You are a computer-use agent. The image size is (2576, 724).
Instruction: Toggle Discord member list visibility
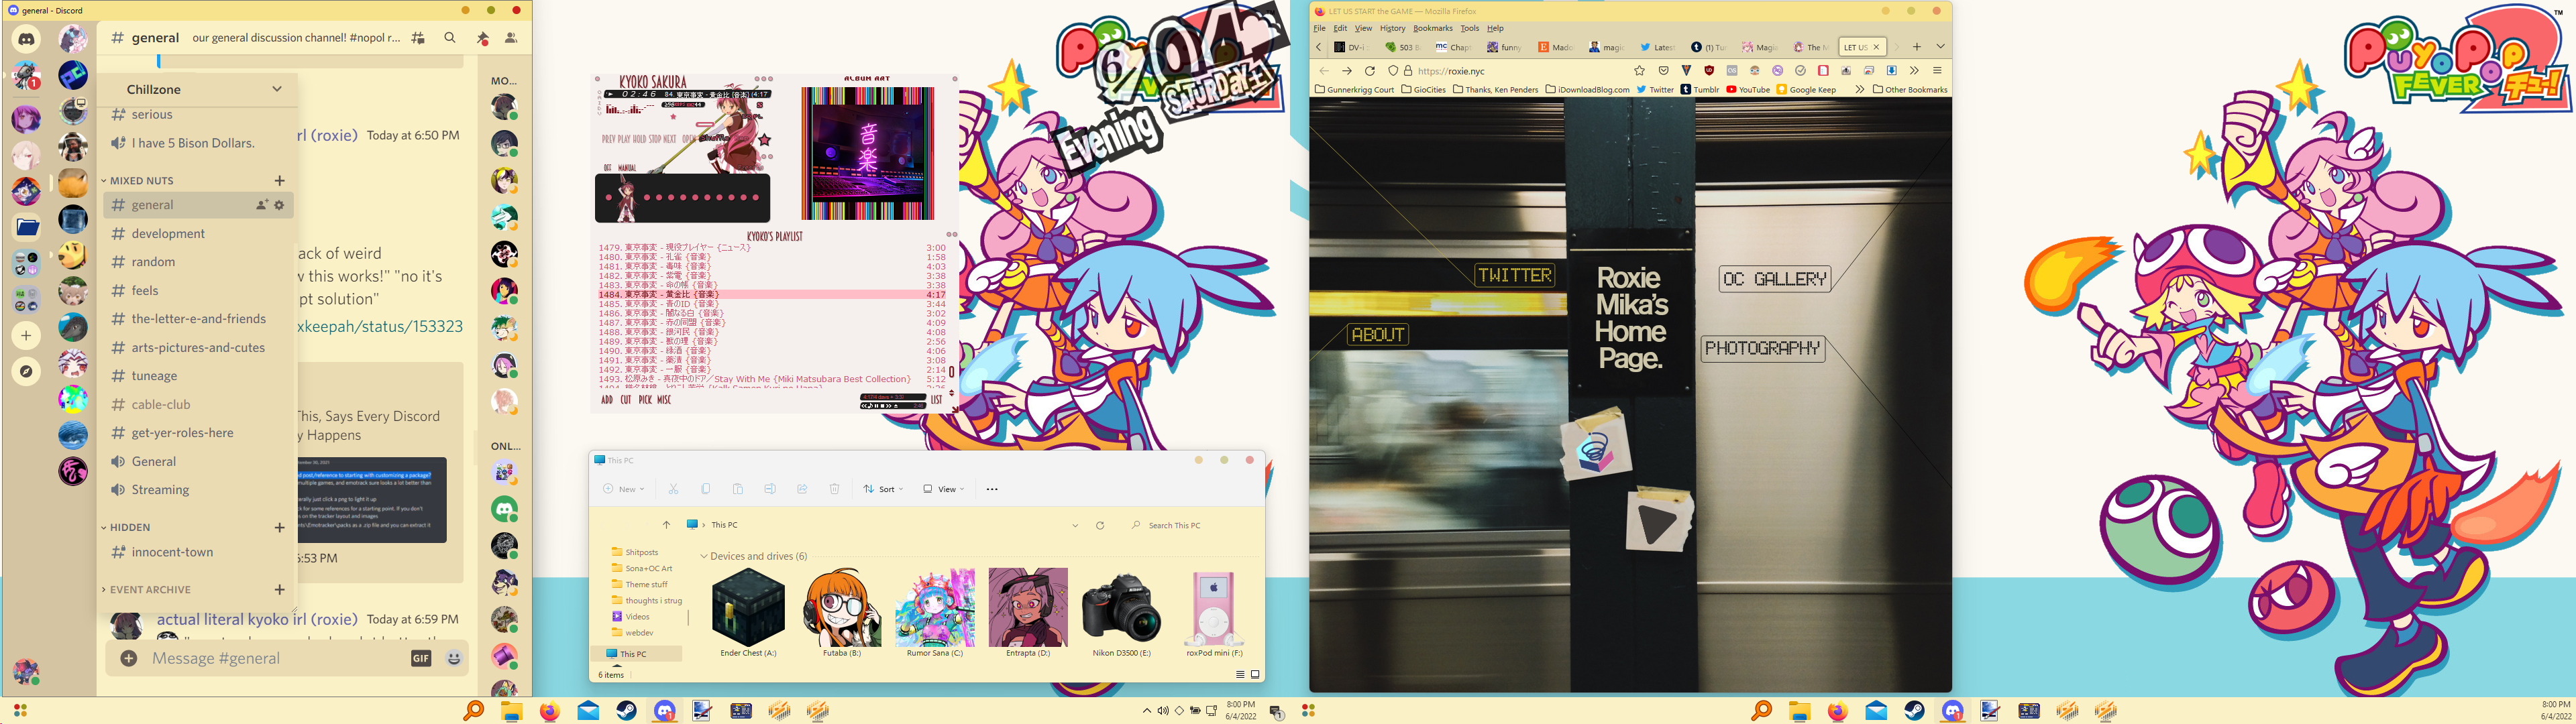coord(511,38)
